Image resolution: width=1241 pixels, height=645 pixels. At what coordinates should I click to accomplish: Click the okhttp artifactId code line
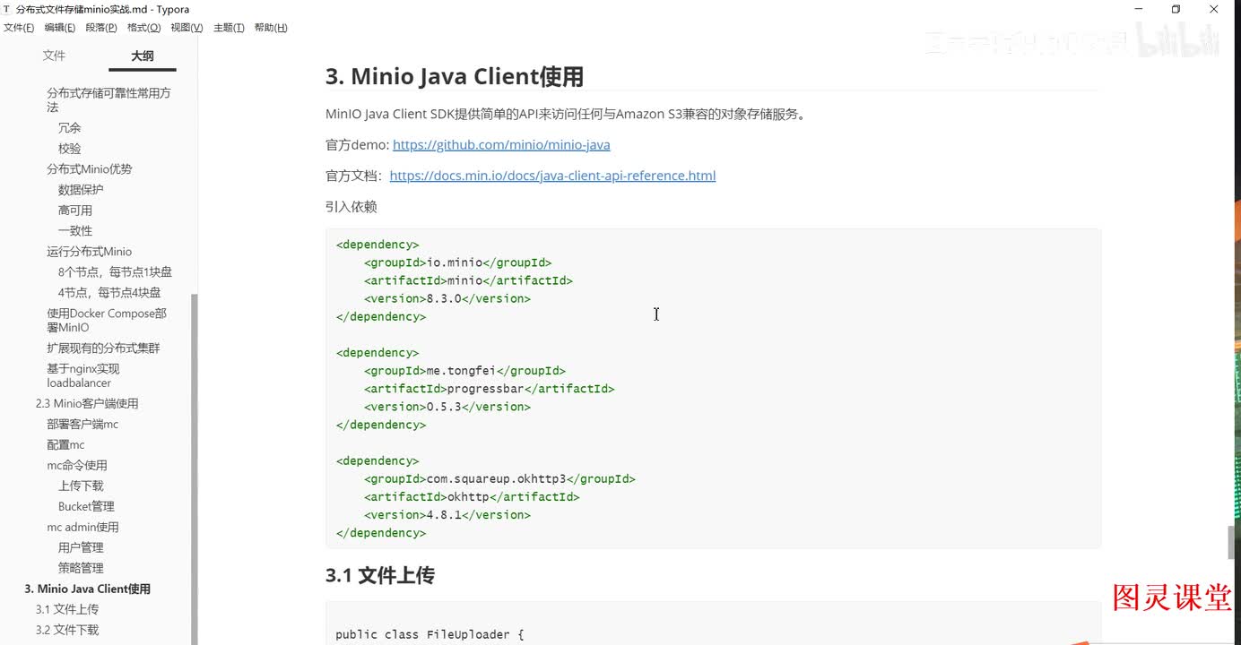pyautogui.click(x=472, y=497)
